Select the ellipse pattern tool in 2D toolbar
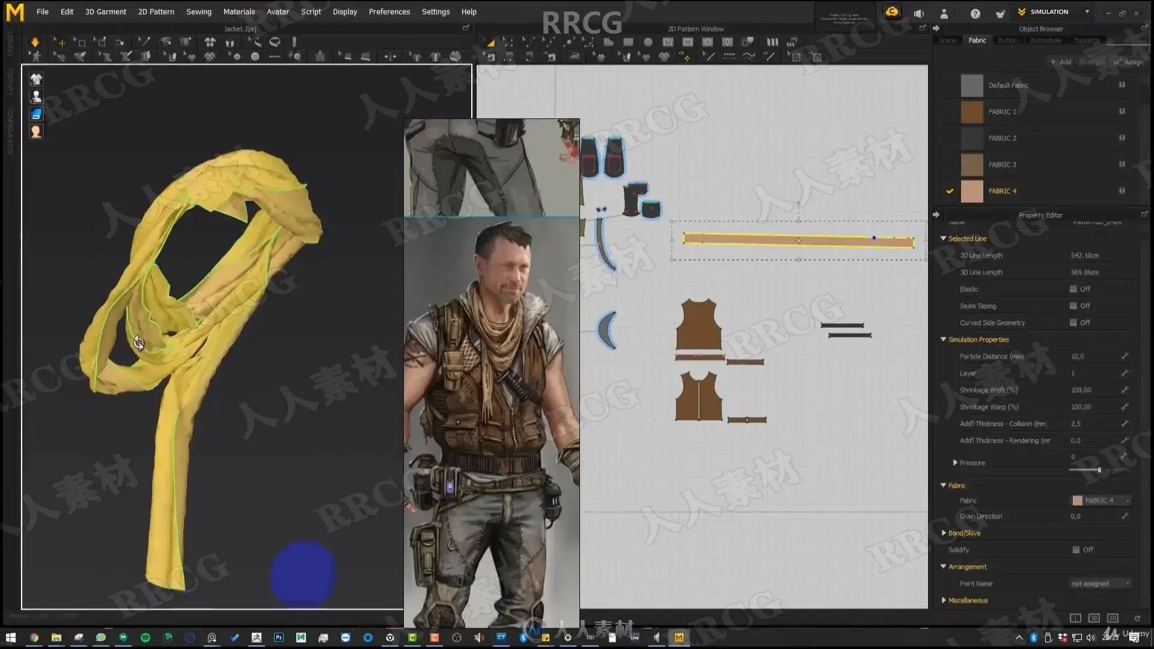The image size is (1154, 649). [x=648, y=42]
